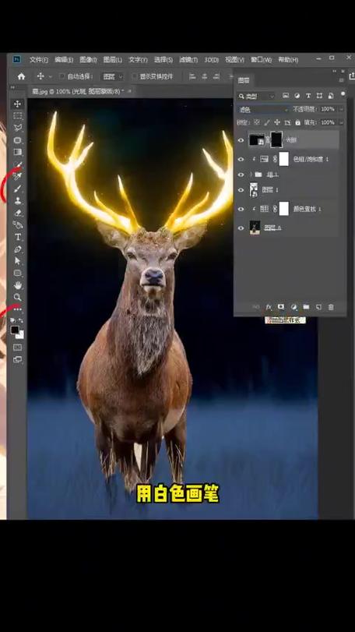Filter layers by type (T) layers
355x632 pixels.
coord(308,96)
